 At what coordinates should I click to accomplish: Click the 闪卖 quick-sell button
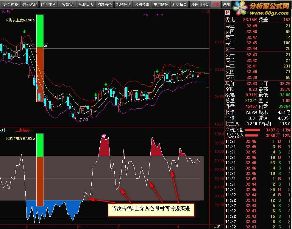point(205,4)
